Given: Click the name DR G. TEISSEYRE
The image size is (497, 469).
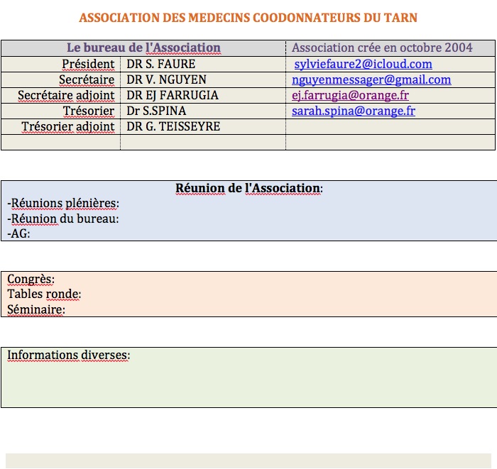Looking at the screenshot, I should (173, 127).
